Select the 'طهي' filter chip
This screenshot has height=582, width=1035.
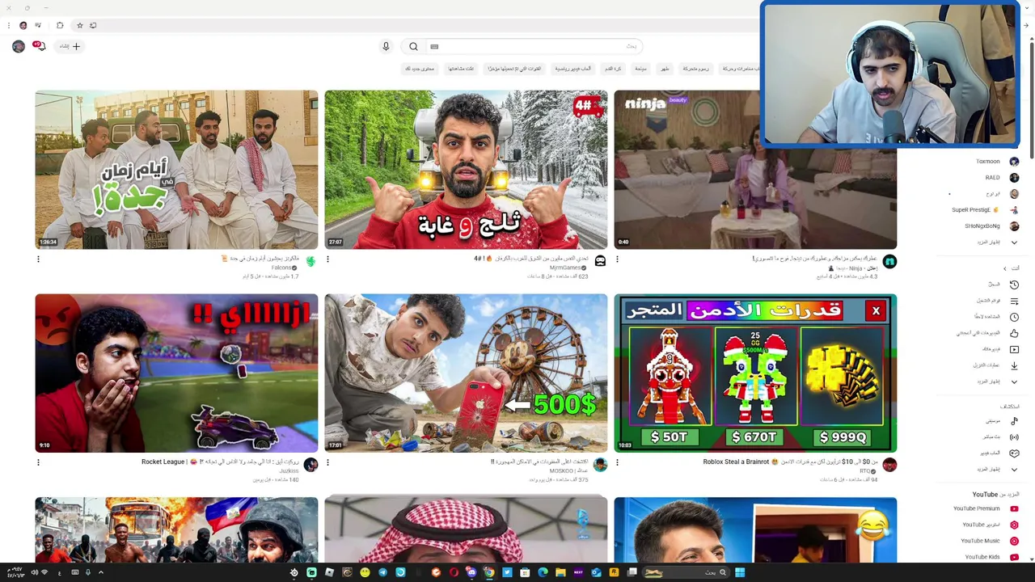coord(665,69)
